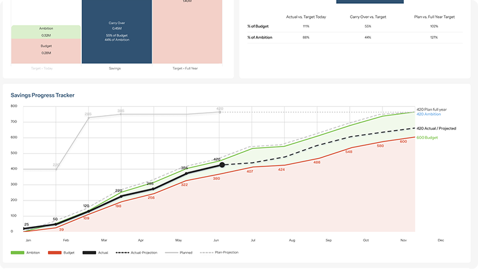The image size is (478, 269).
Task: Toggle the Budget series in the legend
Action: coord(65,253)
